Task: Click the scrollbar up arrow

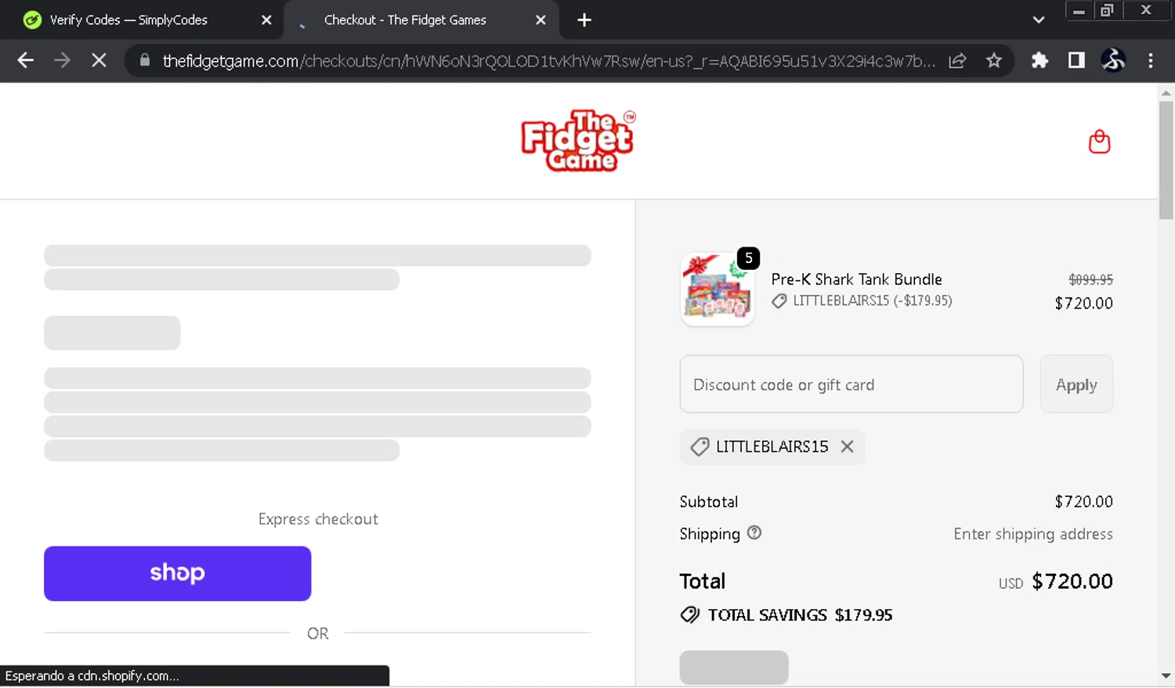Action: pos(1166,93)
